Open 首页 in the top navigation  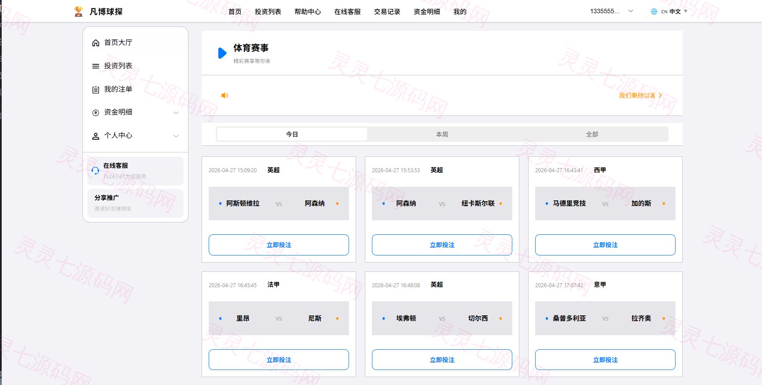click(235, 11)
